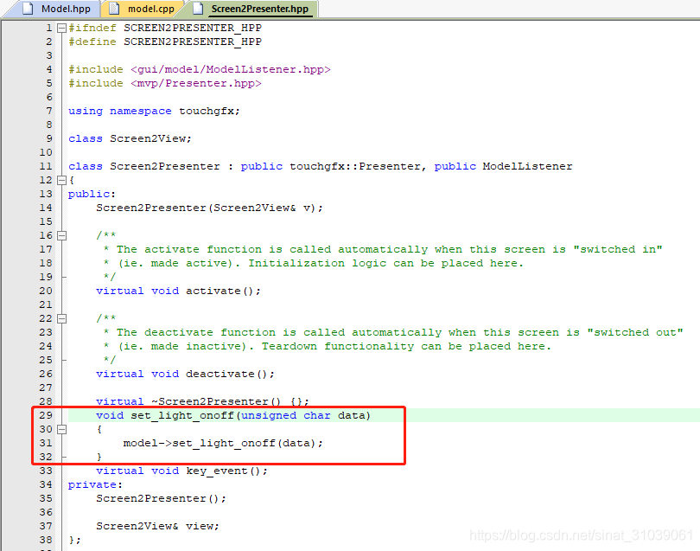Click '~Screen2Presenter()' destructor text

click(x=217, y=401)
